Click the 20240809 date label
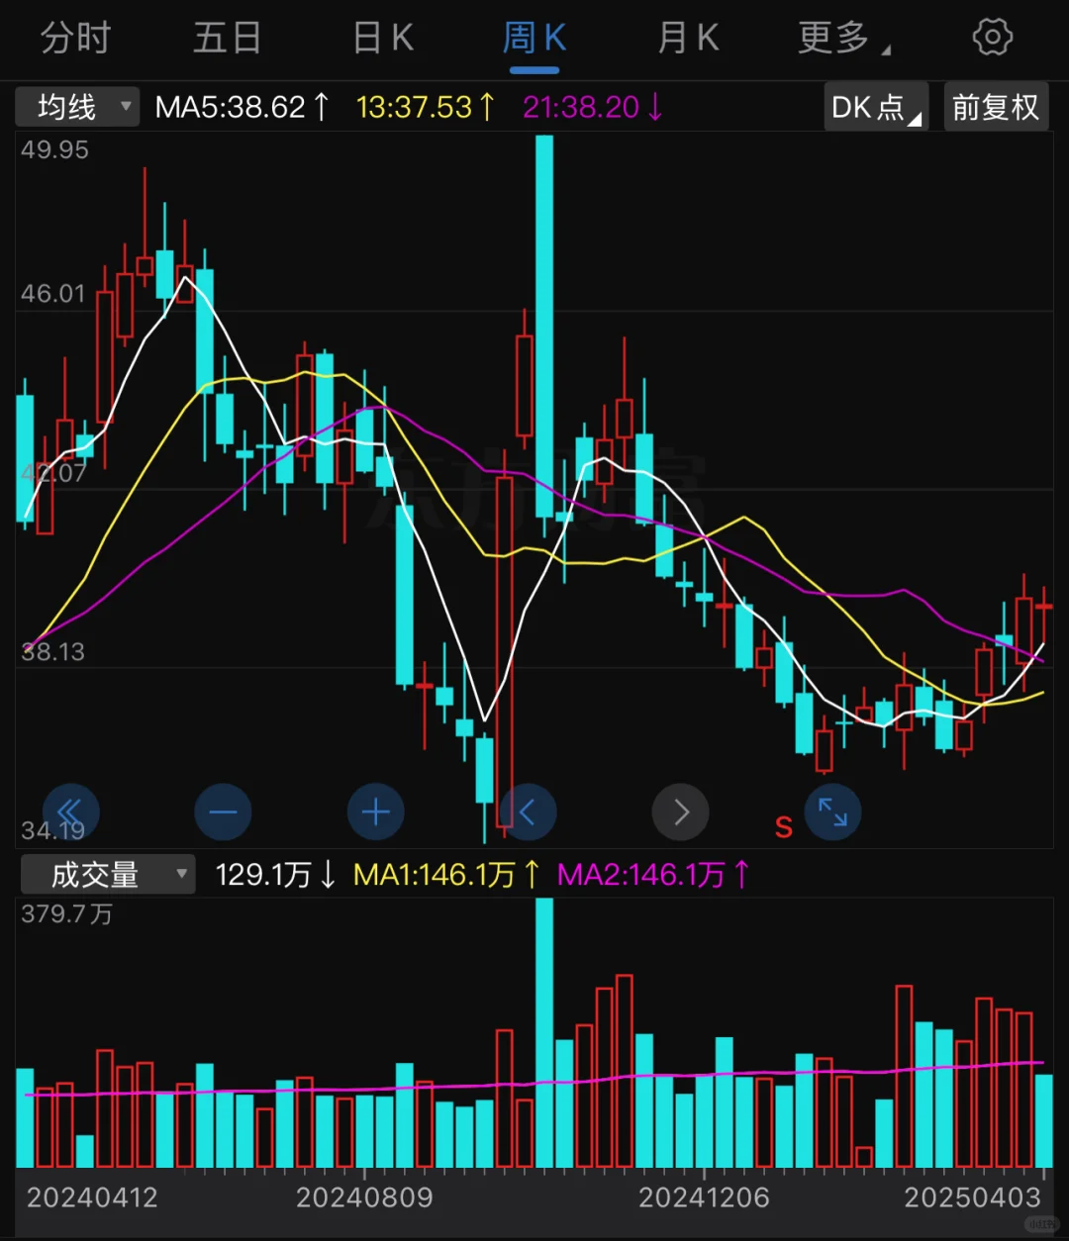This screenshot has height=1241, width=1069. tap(364, 1197)
